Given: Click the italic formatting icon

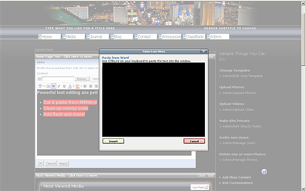Looking at the screenshot, I should coord(59,86).
